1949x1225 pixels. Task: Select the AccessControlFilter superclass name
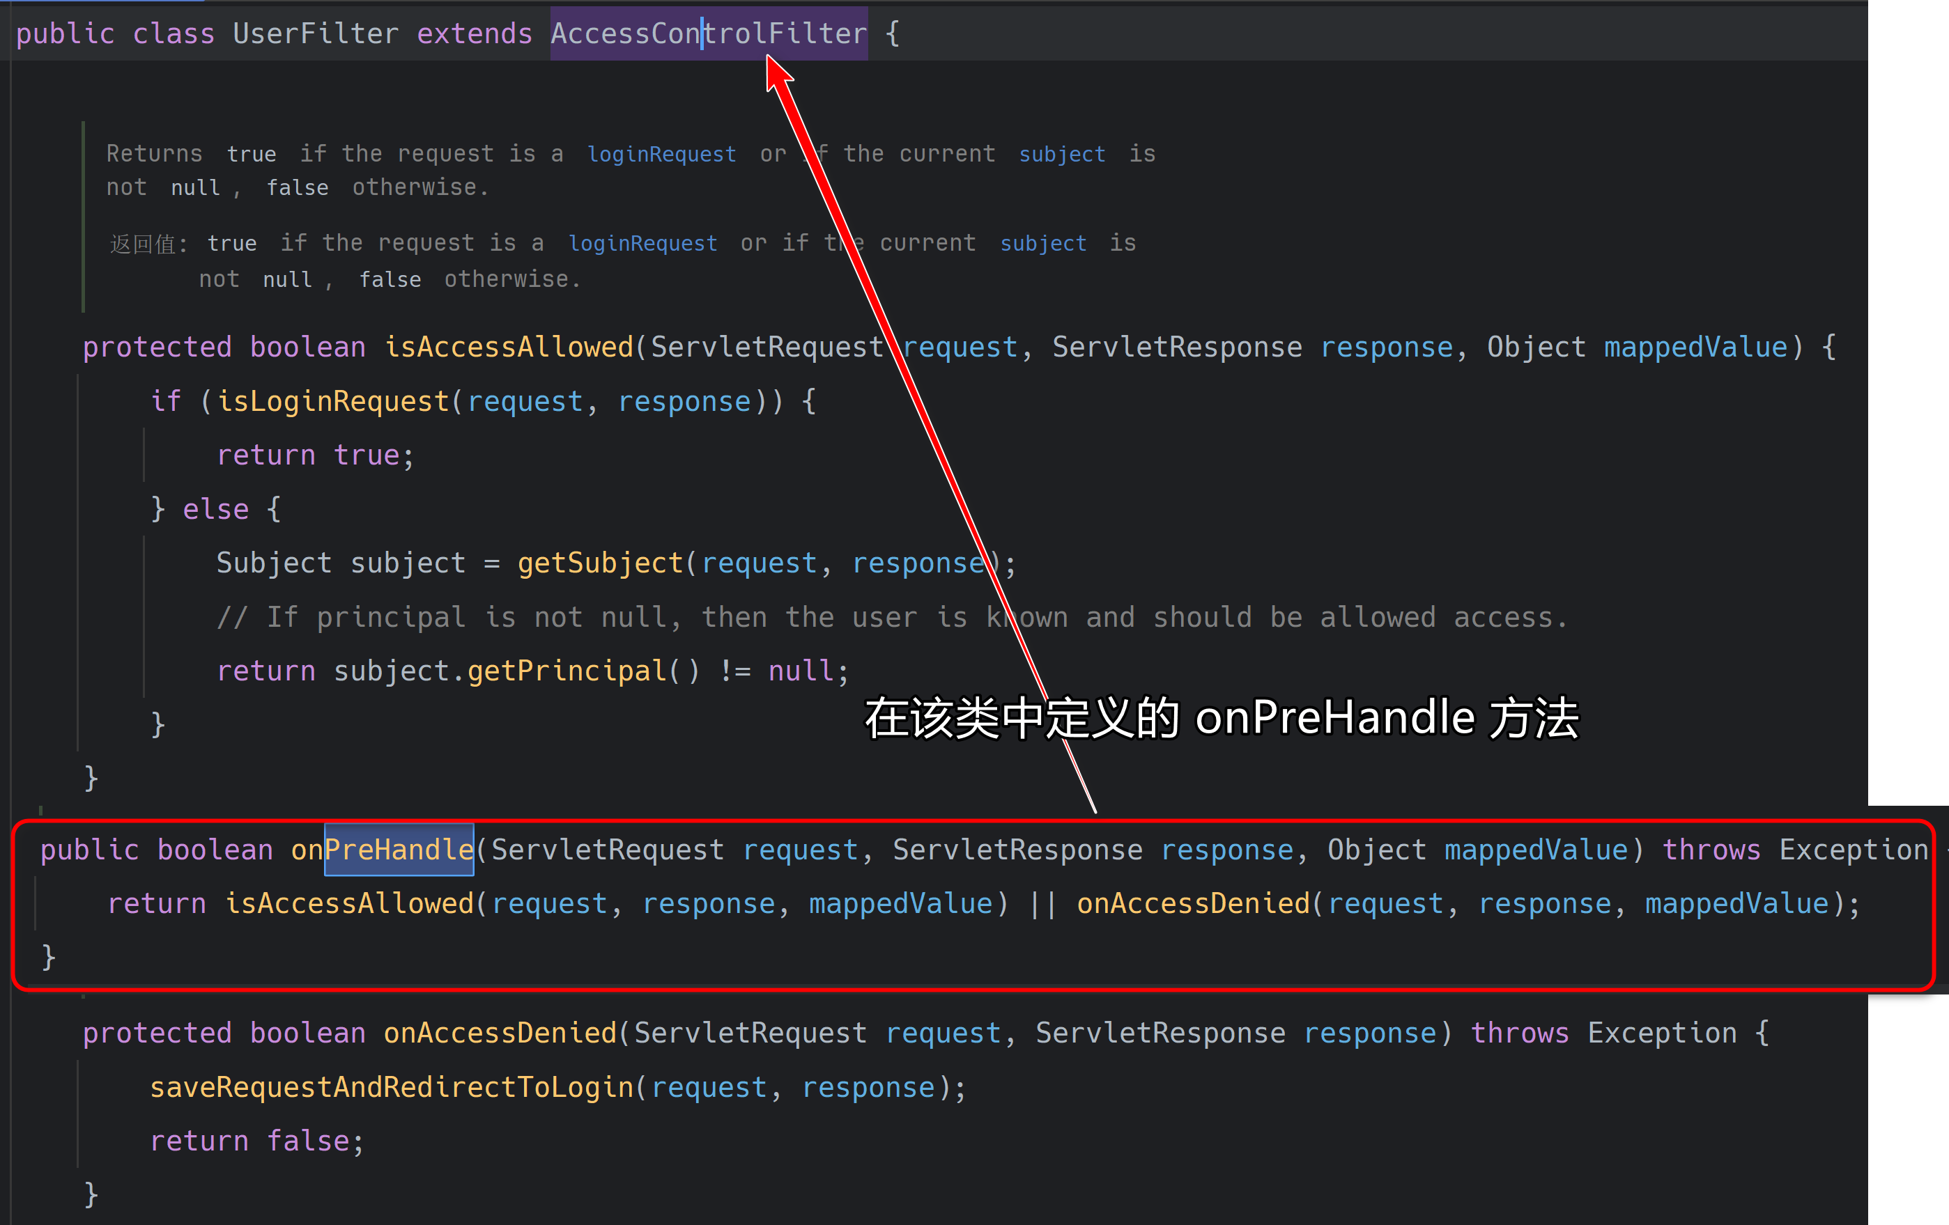tap(709, 33)
